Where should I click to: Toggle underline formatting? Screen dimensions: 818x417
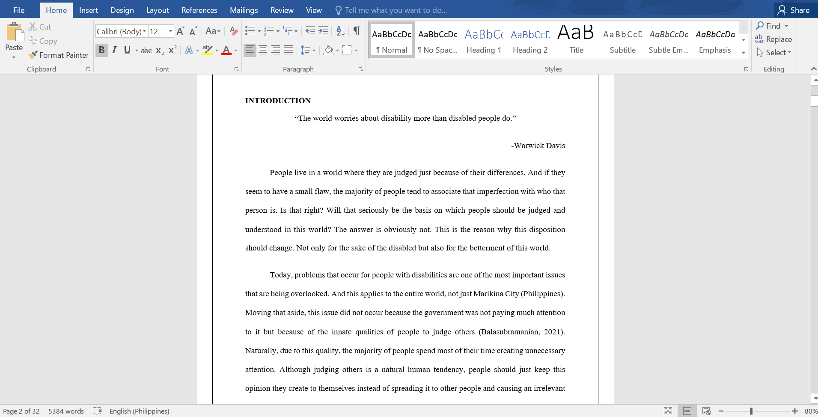point(127,50)
